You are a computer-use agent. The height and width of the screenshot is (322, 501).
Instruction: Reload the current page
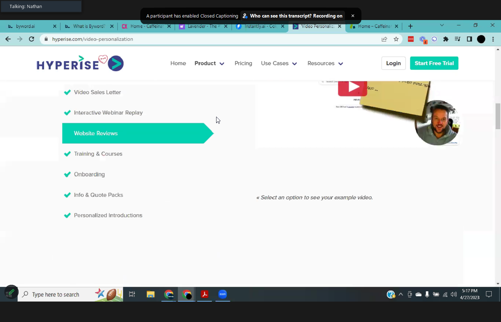pyautogui.click(x=31, y=39)
